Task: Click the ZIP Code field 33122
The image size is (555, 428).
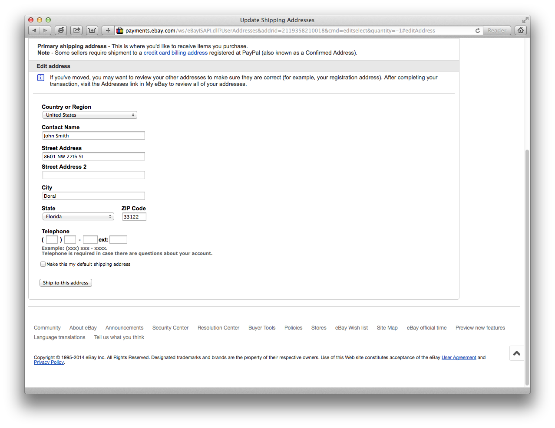Action: (134, 217)
